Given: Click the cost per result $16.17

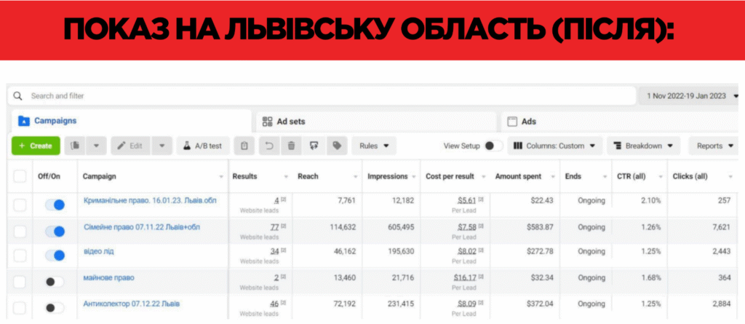Looking at the screenshot, I should (465, 278).
